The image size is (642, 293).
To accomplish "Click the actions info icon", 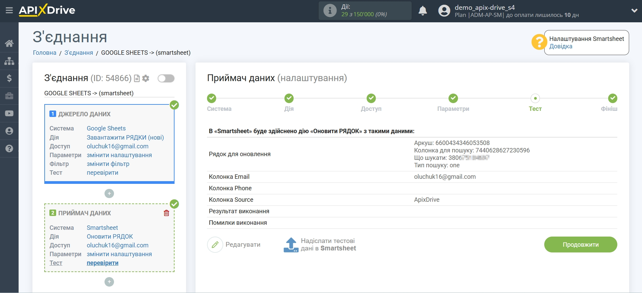I will [x=330, y=10].
